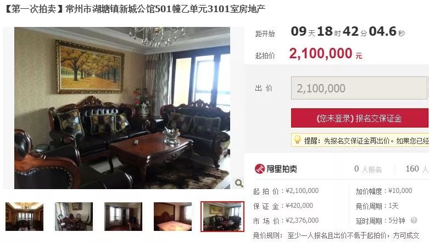429x243 pixels.
Task: Click the 报名交保证金 red button
Action: [x=359, y=118]
